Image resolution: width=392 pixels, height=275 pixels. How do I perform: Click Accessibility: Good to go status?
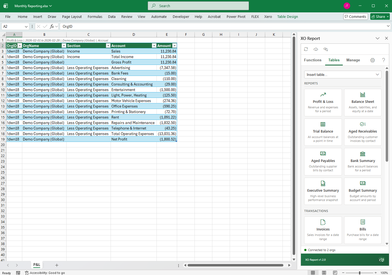(45, 273)
